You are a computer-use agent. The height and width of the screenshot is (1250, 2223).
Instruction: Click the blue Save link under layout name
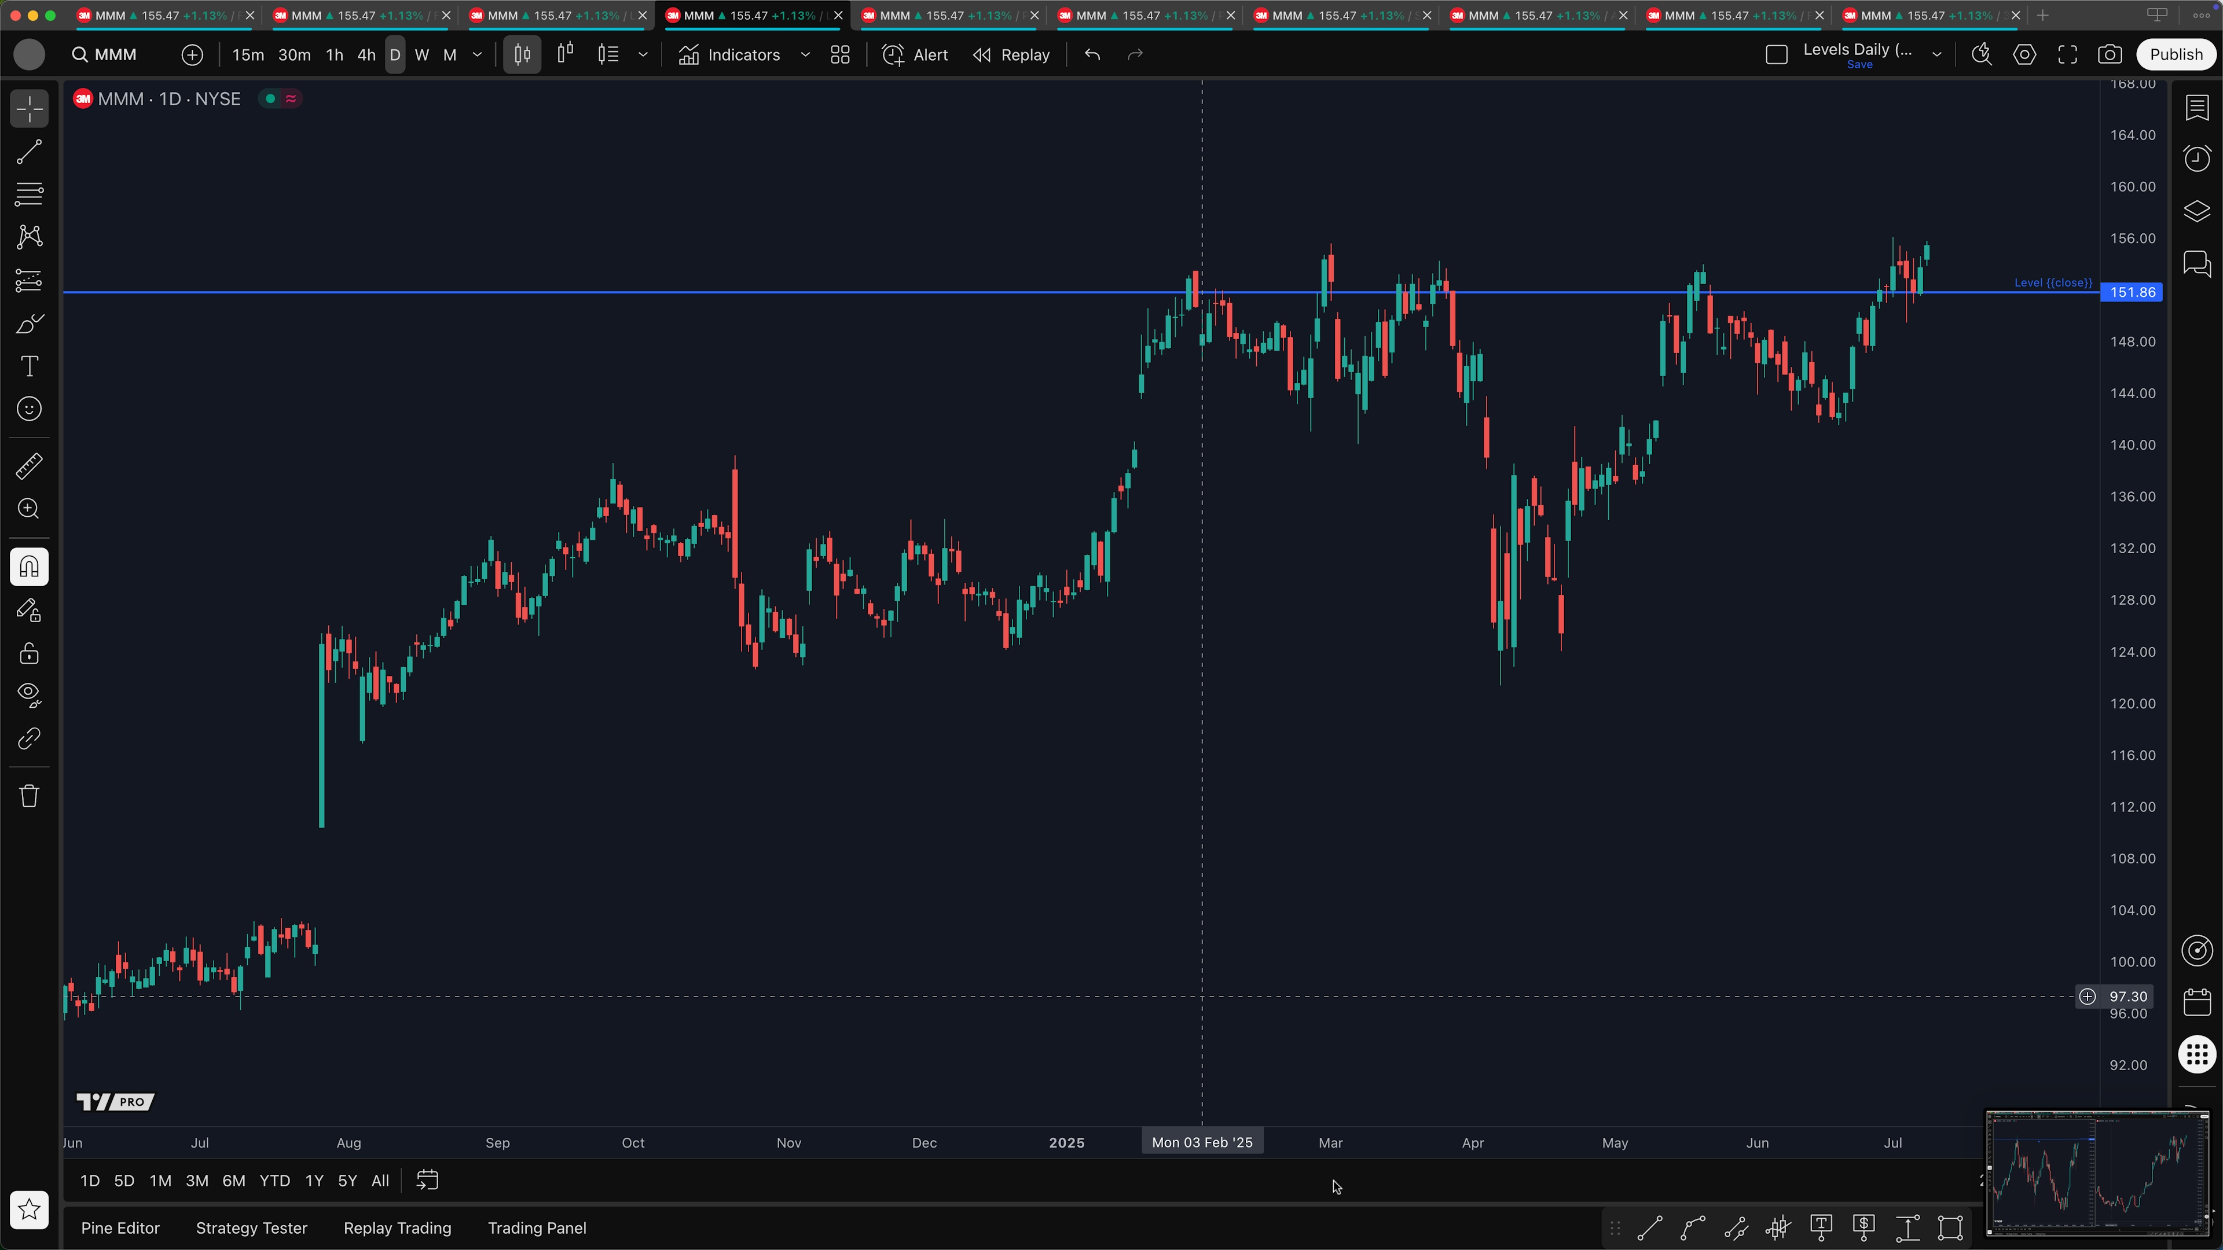1859,65
